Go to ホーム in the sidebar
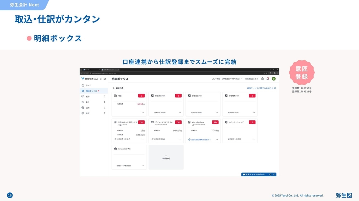 click(x=94, y=85)
